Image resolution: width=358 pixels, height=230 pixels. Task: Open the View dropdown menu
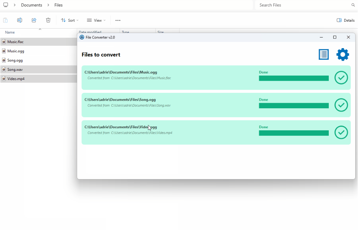coord(96,20)
